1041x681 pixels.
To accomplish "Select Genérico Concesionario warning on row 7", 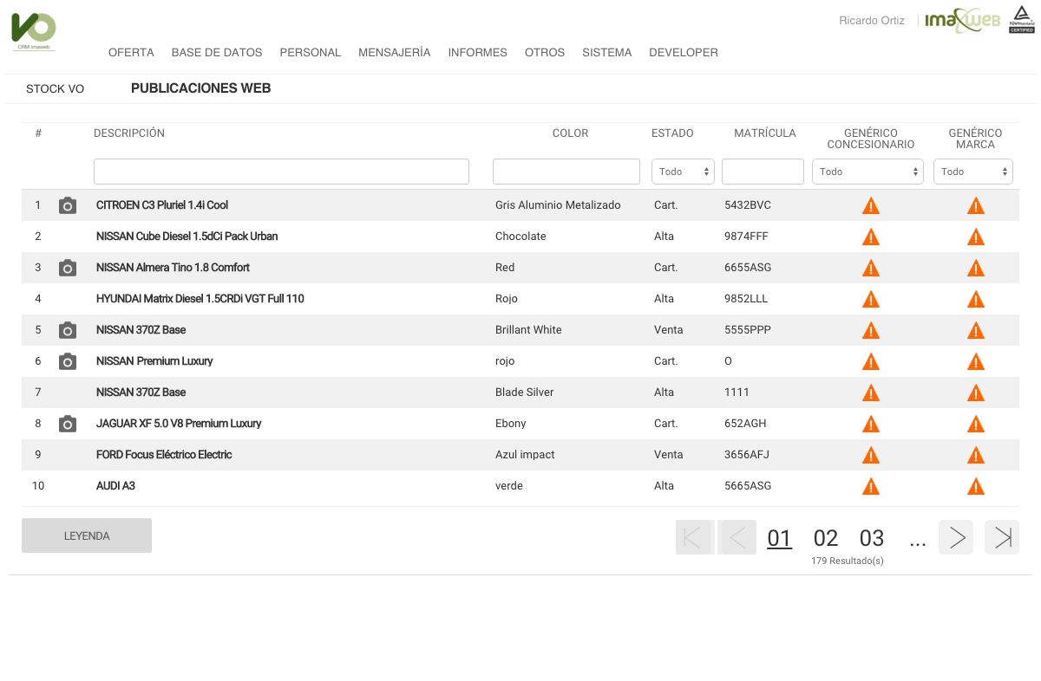I will (871, 392).
